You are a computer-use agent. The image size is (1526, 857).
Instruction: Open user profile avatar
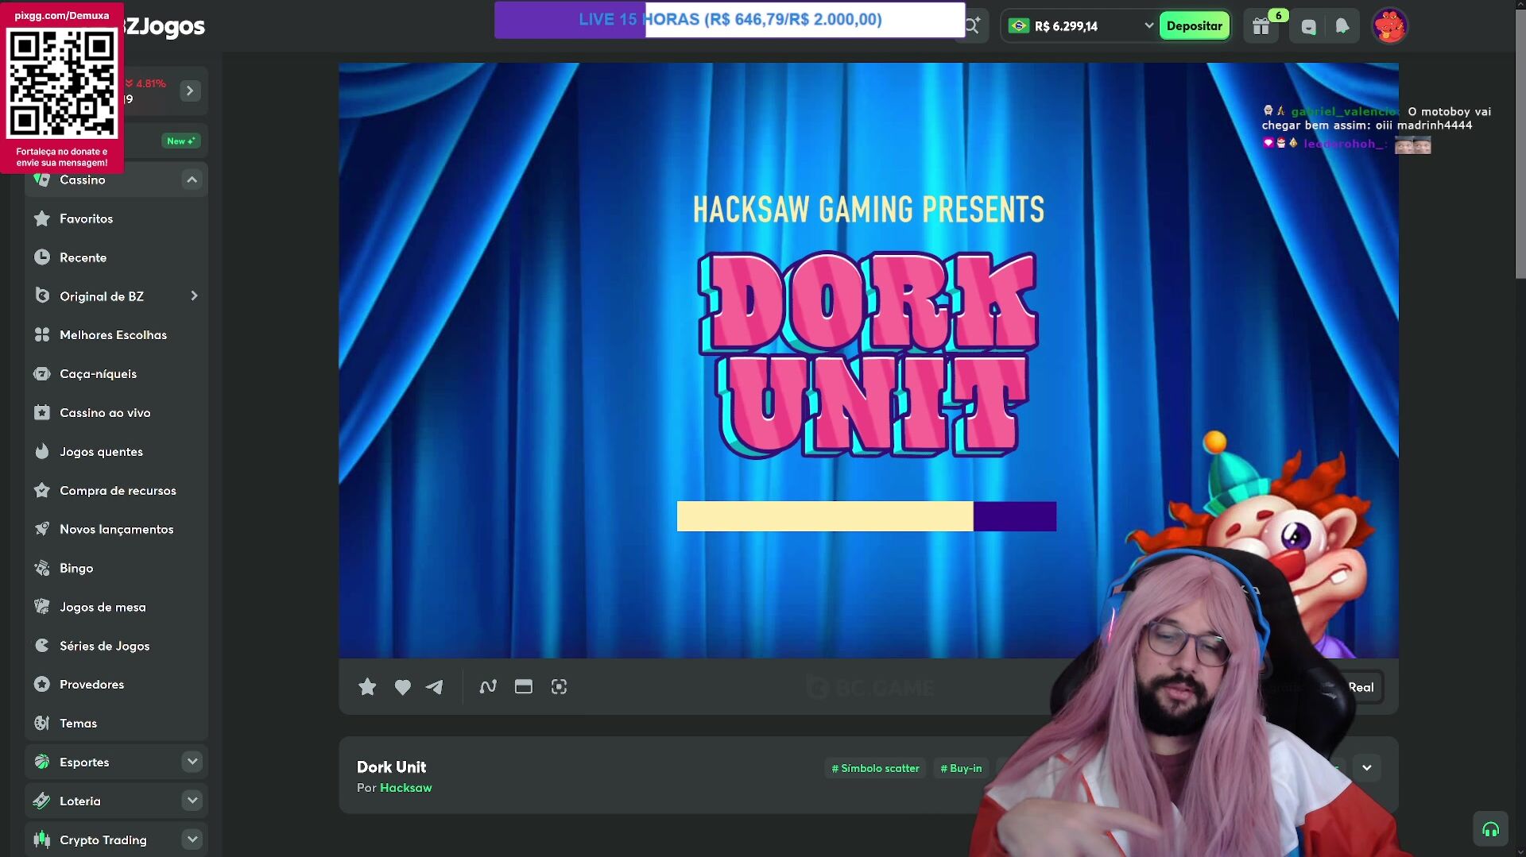pos(1389,26)
